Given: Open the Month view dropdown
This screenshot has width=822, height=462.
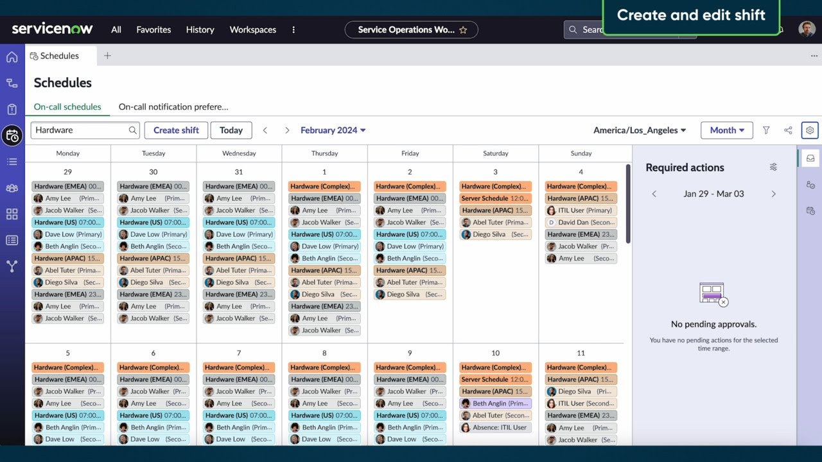Looking at the screenshot, I should pyautogui.click(x=726, y=130).
